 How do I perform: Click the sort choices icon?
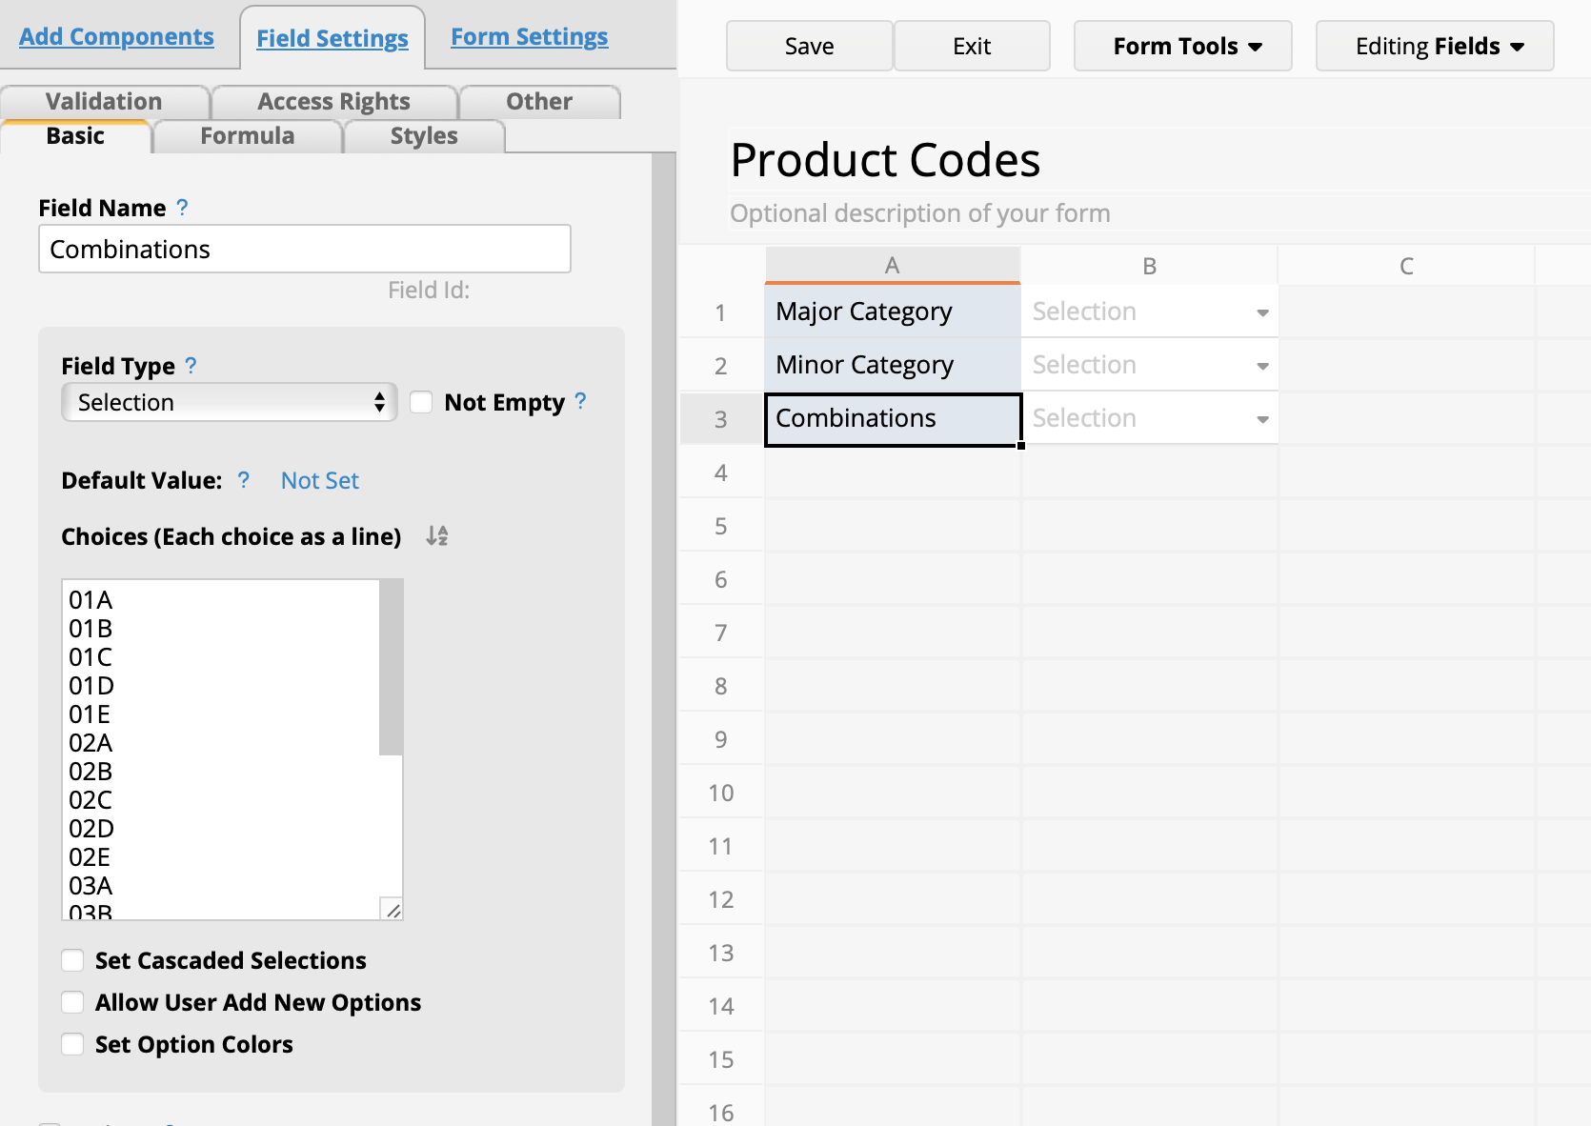coord(437,536)
